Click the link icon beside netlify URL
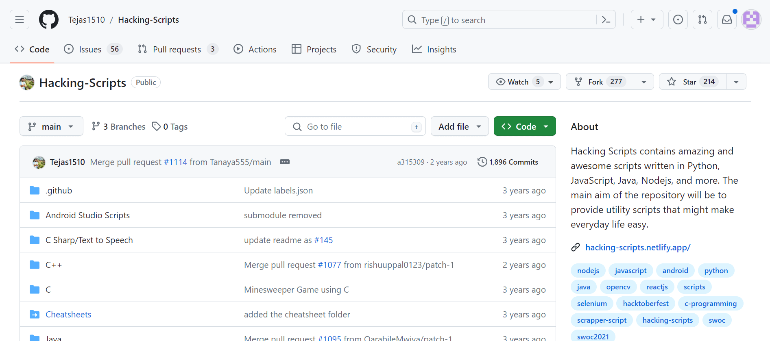Screen dimensions: 770x341 tap(576, 247)
